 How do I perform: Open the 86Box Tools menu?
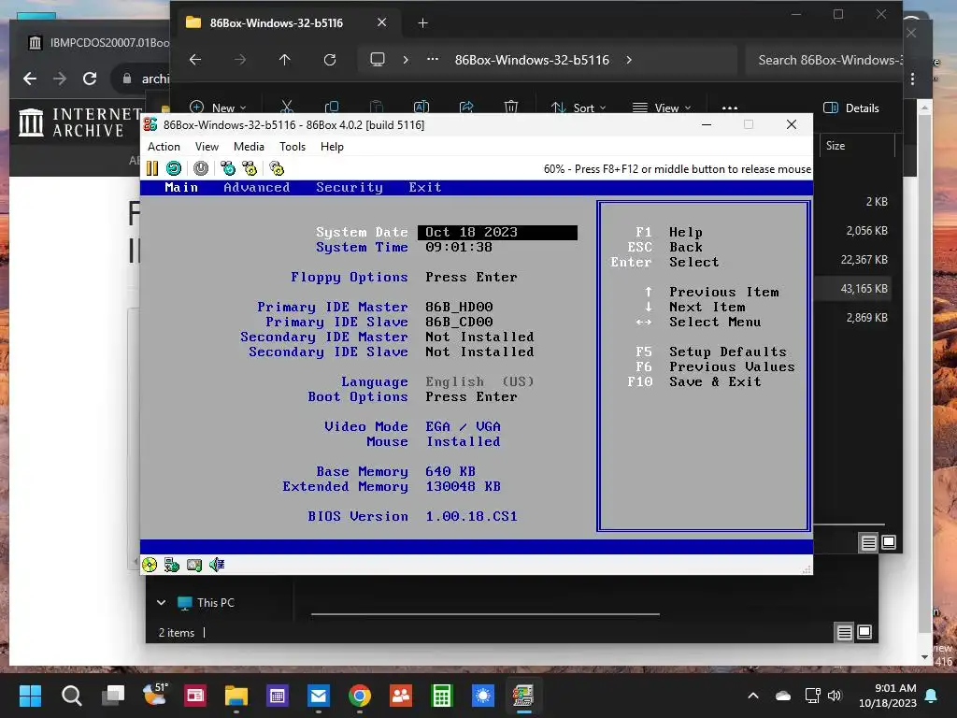(x=293, y=147)
